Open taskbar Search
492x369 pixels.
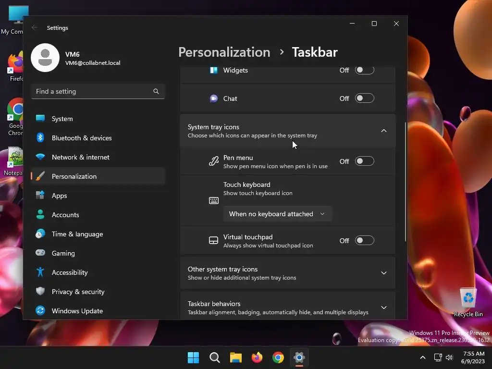click(215, 357)
